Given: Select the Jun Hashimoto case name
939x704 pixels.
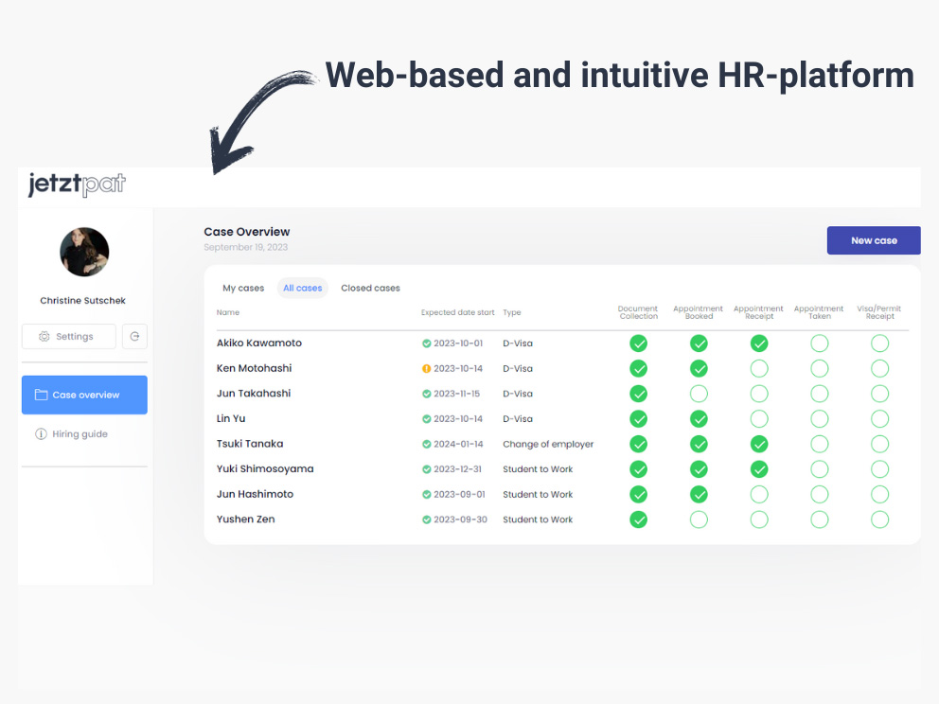Looking at the screenshot, I should pos(255,494).
